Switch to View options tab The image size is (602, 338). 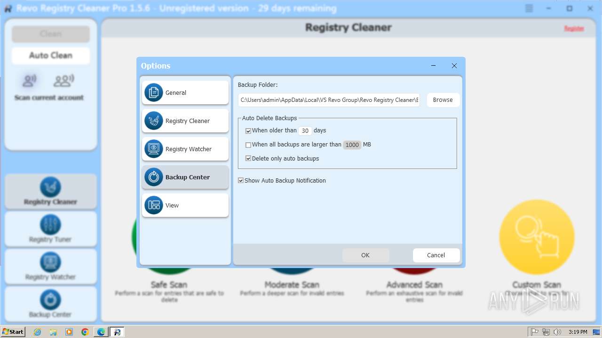pyautogui.click(x=185, y=205)
